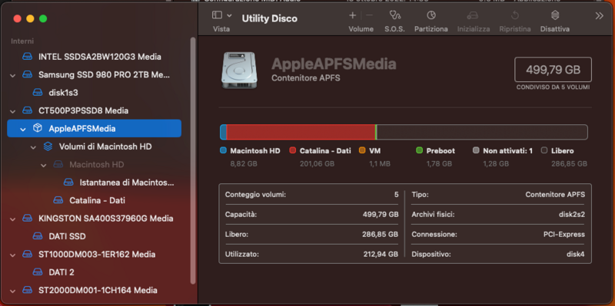Click drive icon beside DATI SSD
Screen dimensions: 615x306
(37, 236)
